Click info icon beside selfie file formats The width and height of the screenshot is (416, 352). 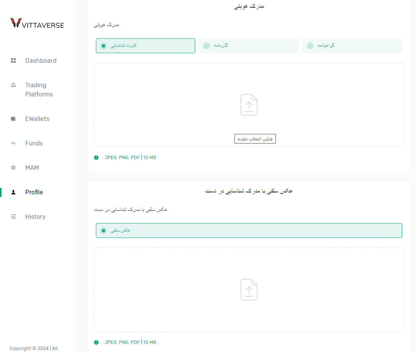96,342
